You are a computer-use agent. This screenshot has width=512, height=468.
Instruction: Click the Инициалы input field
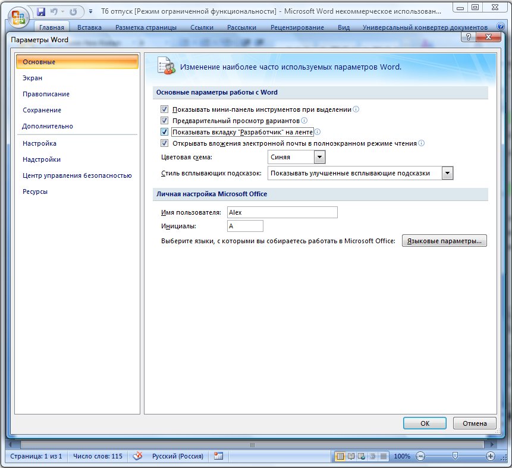tap(245, 226)
